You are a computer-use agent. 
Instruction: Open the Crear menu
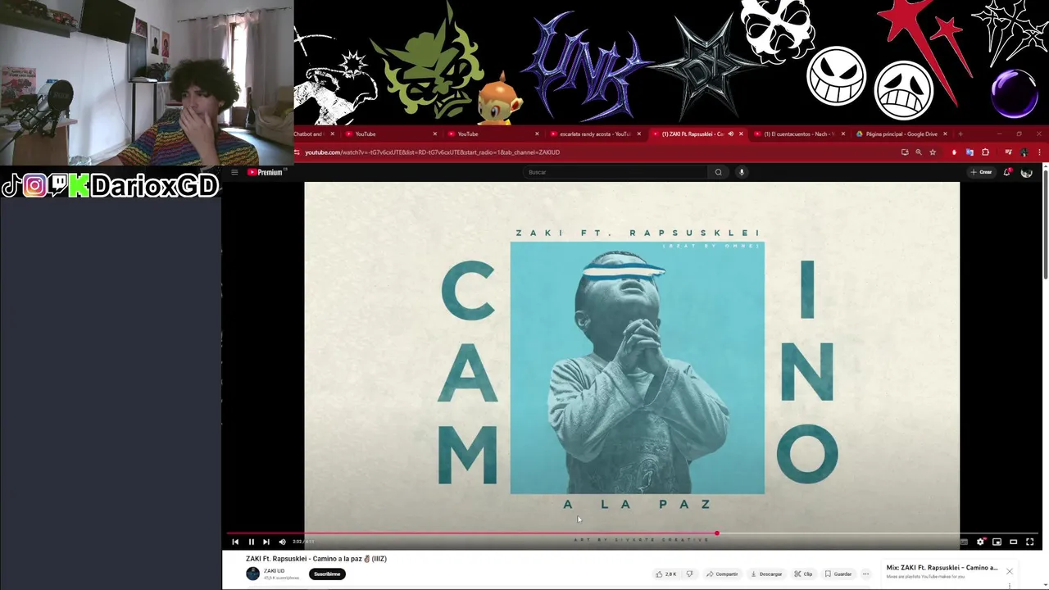pos(981,172)
